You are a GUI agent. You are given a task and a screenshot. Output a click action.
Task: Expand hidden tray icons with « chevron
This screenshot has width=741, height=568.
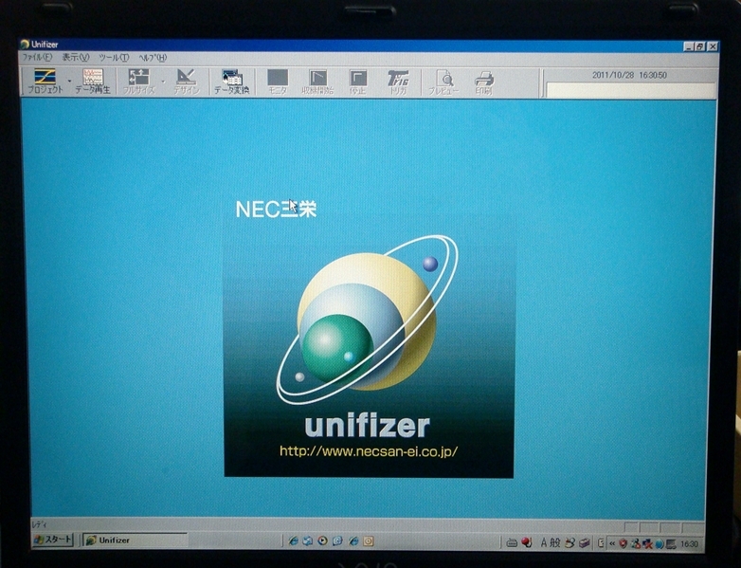(612, 544)
